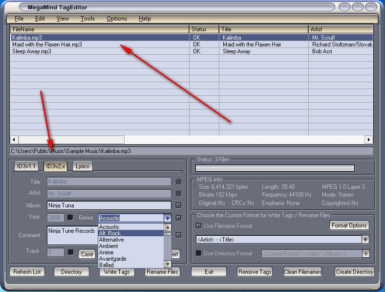Open the Tools menu
The width and height of the screenshot is (385, 292).
point(87,19)
